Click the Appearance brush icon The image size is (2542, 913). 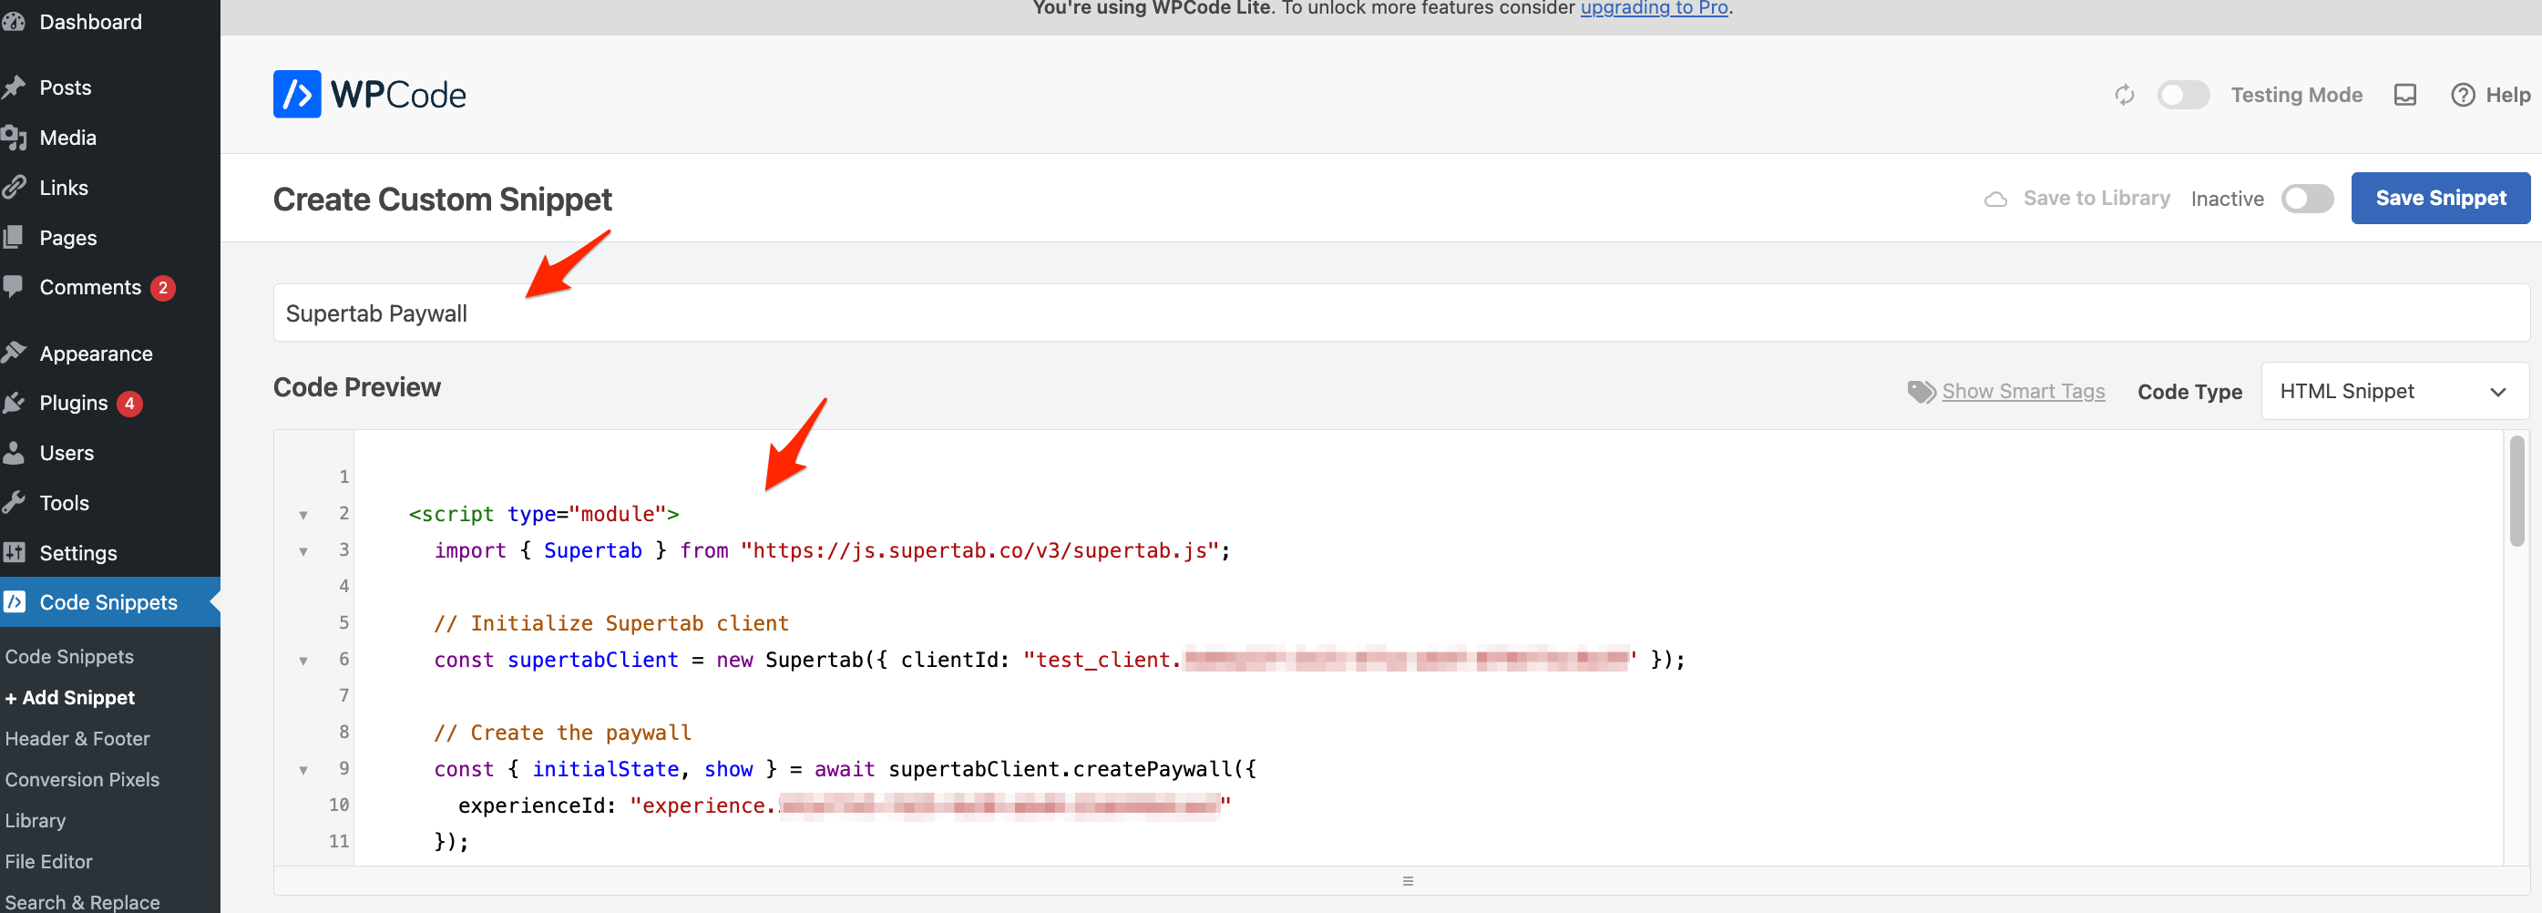[14, 354]
